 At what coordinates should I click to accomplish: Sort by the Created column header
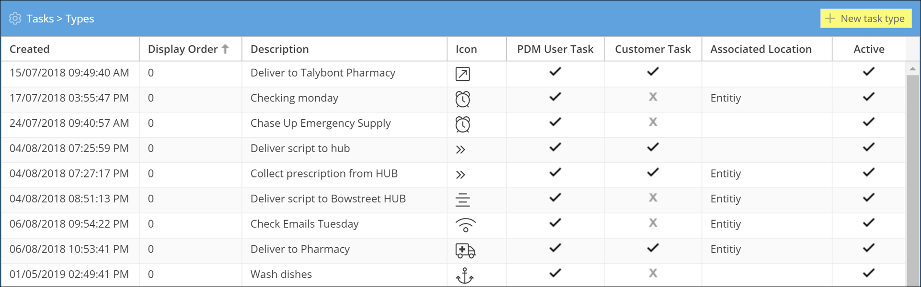tap(30, 49)
